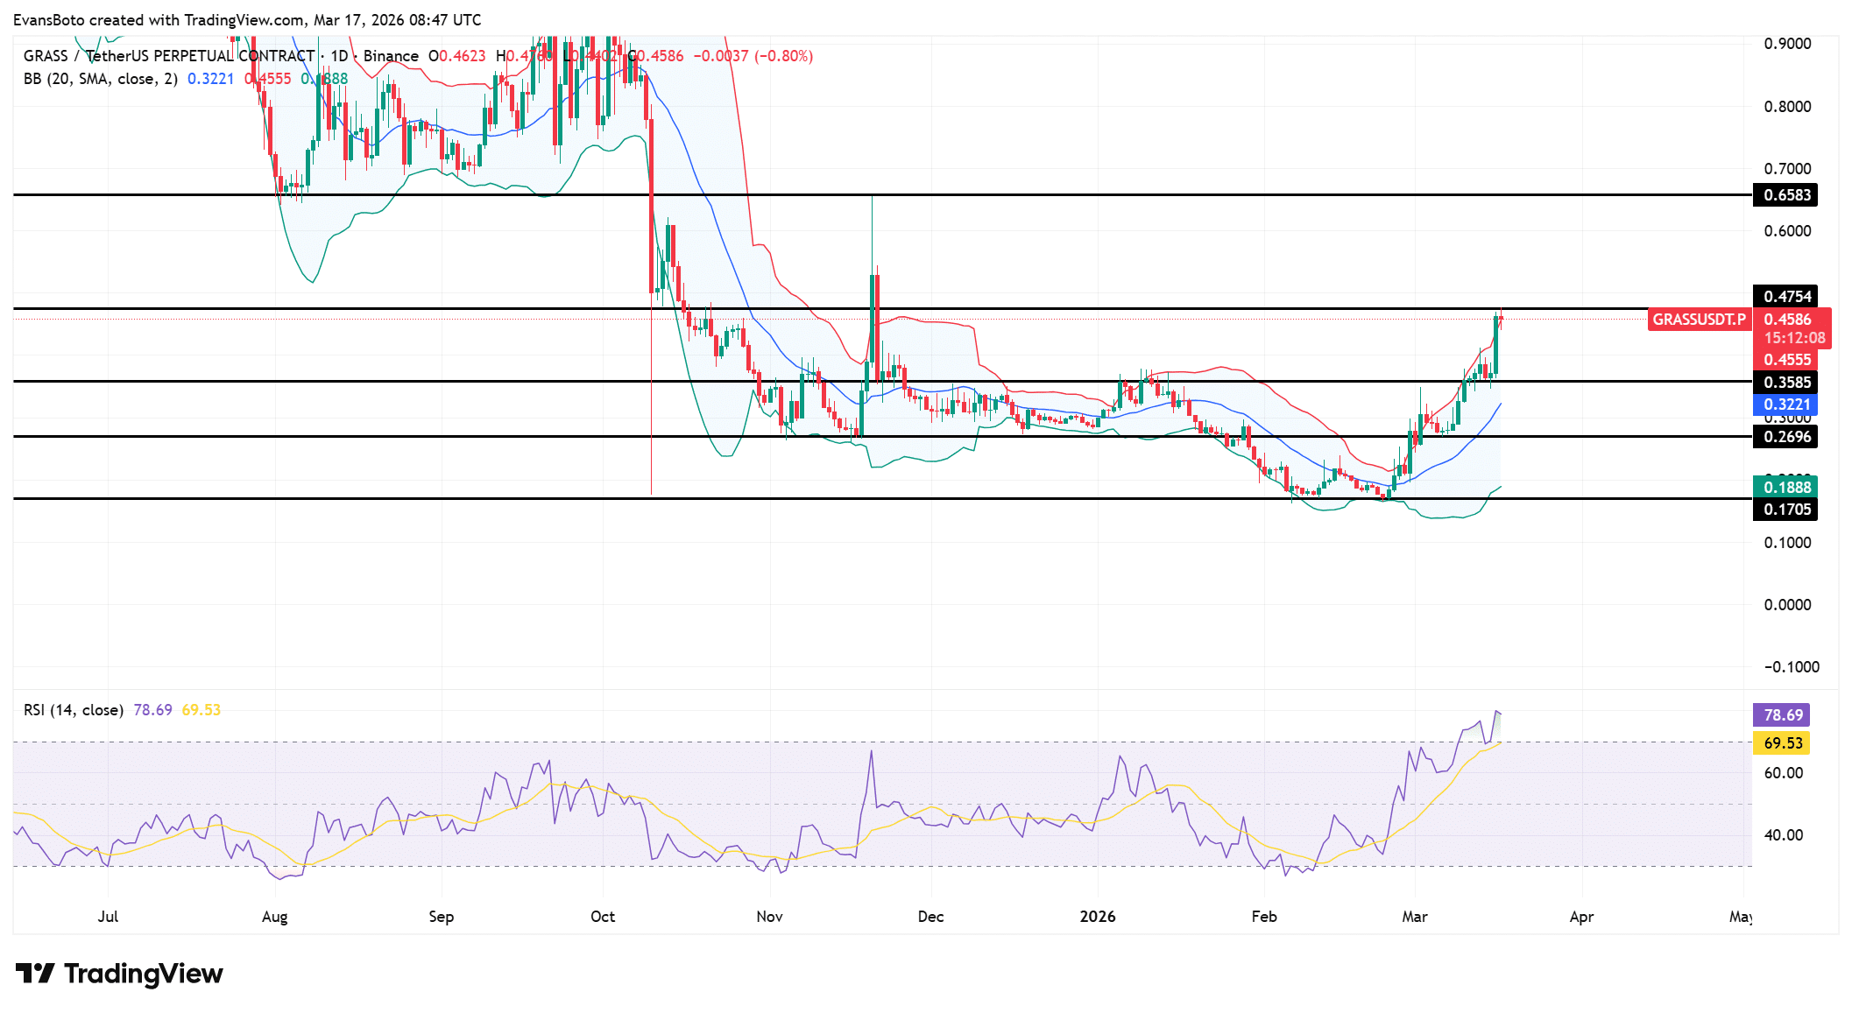Viewport: 1852px width, 1013px height.
Task: Select the 0.3585 level price label
Action: click(x=1785, y=383)
